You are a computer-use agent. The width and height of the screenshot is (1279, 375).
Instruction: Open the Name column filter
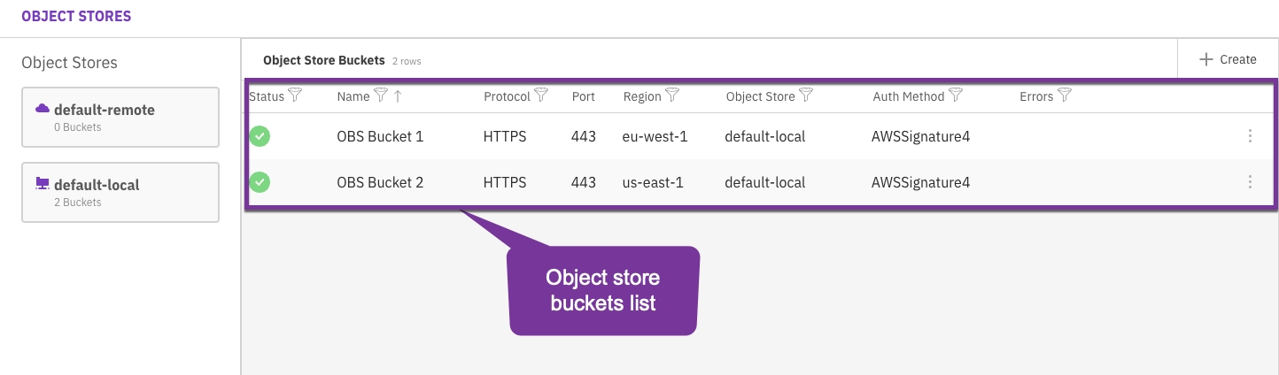pos(381,96)
